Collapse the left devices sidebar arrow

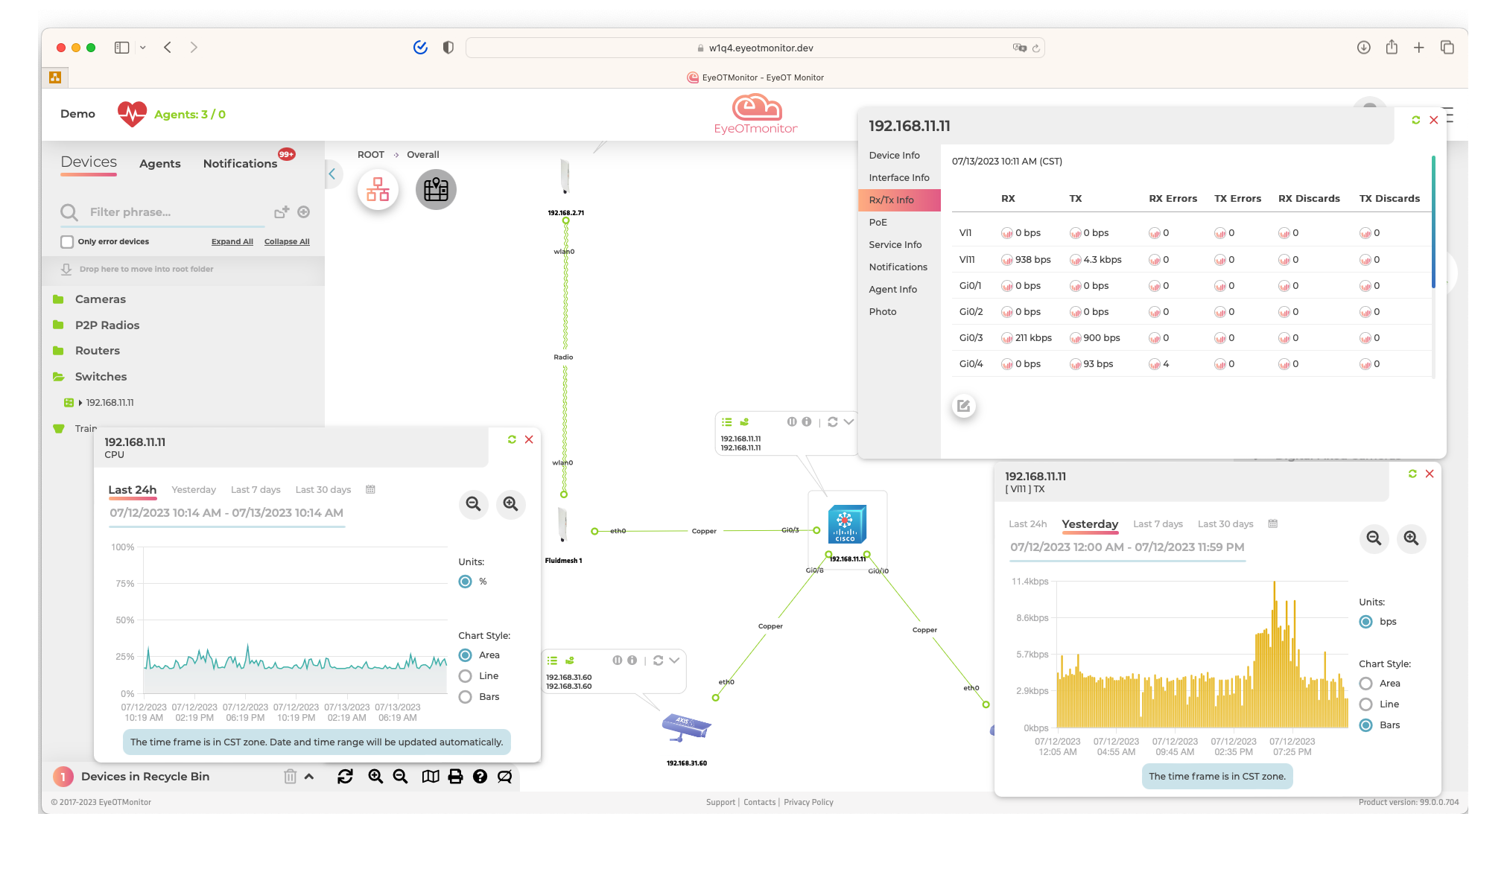tap(332, 174)
